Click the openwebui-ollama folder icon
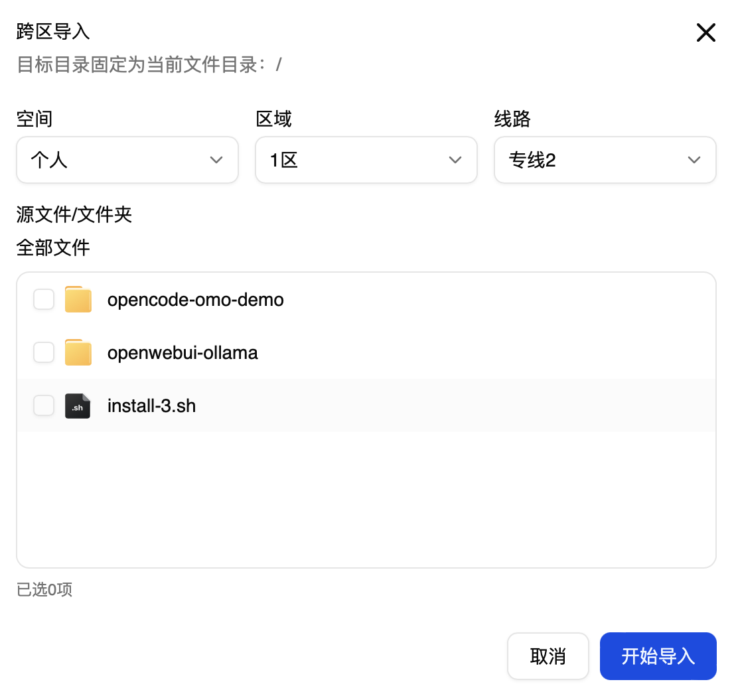 78,352
